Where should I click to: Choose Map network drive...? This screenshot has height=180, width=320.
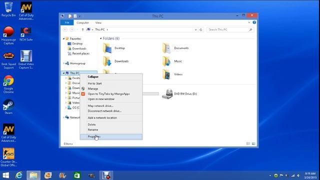[x=111, y=105]
